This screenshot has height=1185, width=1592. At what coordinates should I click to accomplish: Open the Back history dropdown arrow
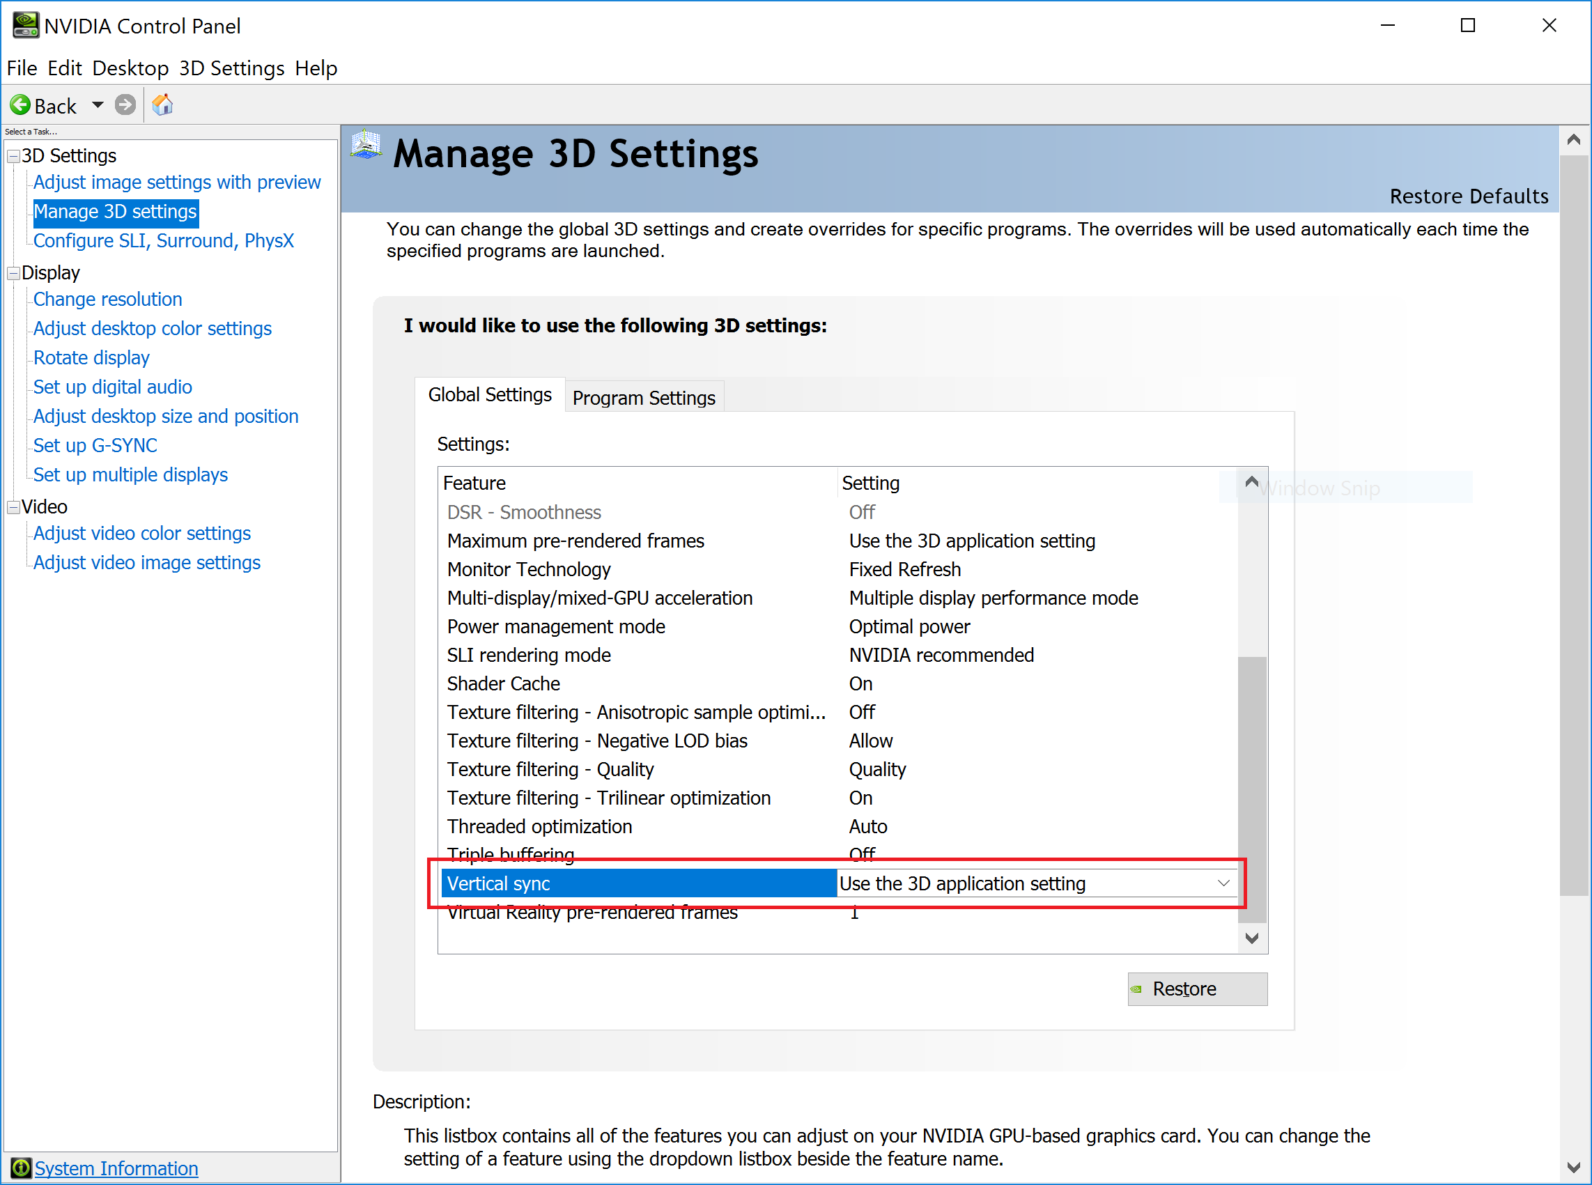point(98,105)
